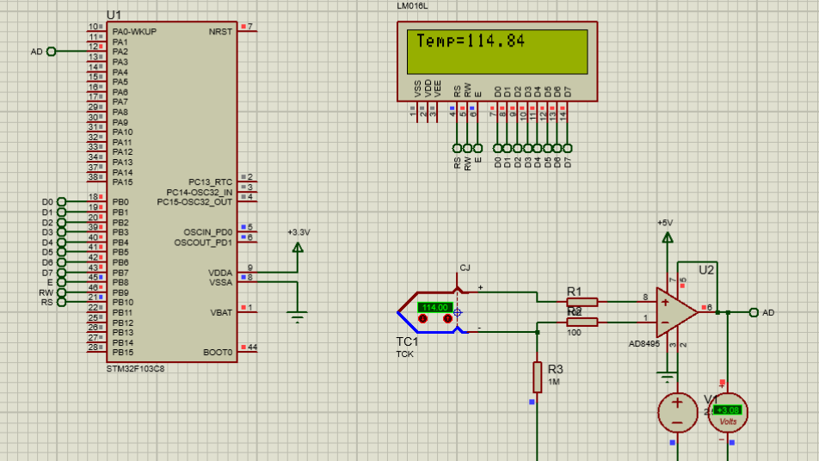819x461 pixels.
Task: Select the AD terminal connected to PA2
Action: pos(52,51)
